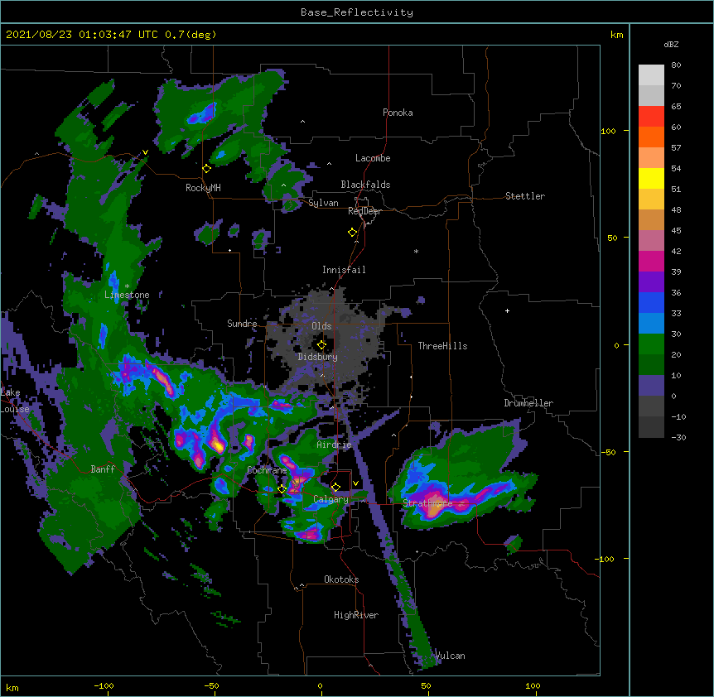Click the Didsbury label

pyautogui.click(x=318, y=357)
